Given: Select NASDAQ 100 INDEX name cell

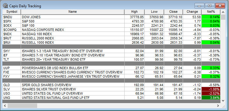Looking at the screenshot, I should pyautogui.click(x=72, y=34).
